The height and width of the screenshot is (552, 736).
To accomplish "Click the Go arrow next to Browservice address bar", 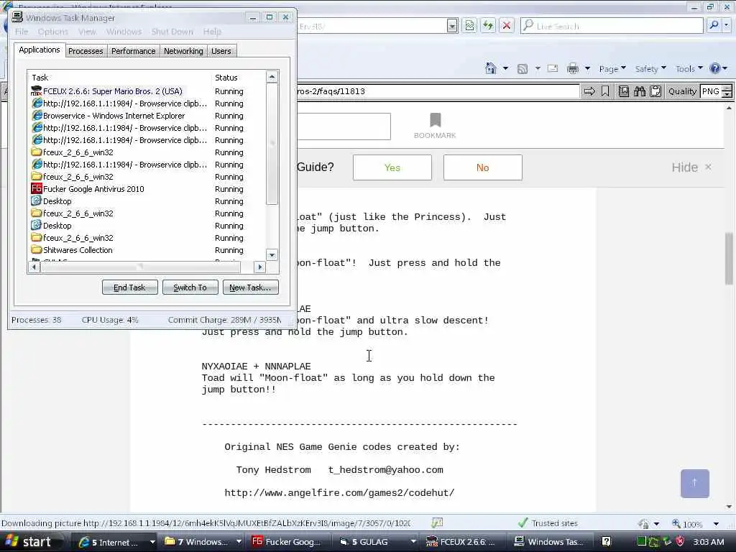I will 589,91.
